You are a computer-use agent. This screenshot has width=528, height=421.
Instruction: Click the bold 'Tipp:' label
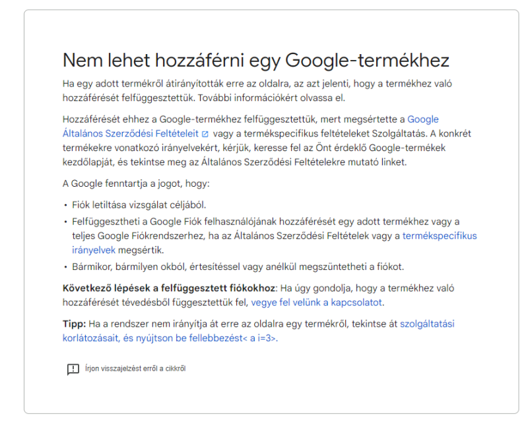[75, 323]
